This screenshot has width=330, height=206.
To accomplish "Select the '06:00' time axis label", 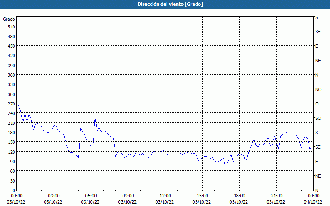I will click(91, 196).
